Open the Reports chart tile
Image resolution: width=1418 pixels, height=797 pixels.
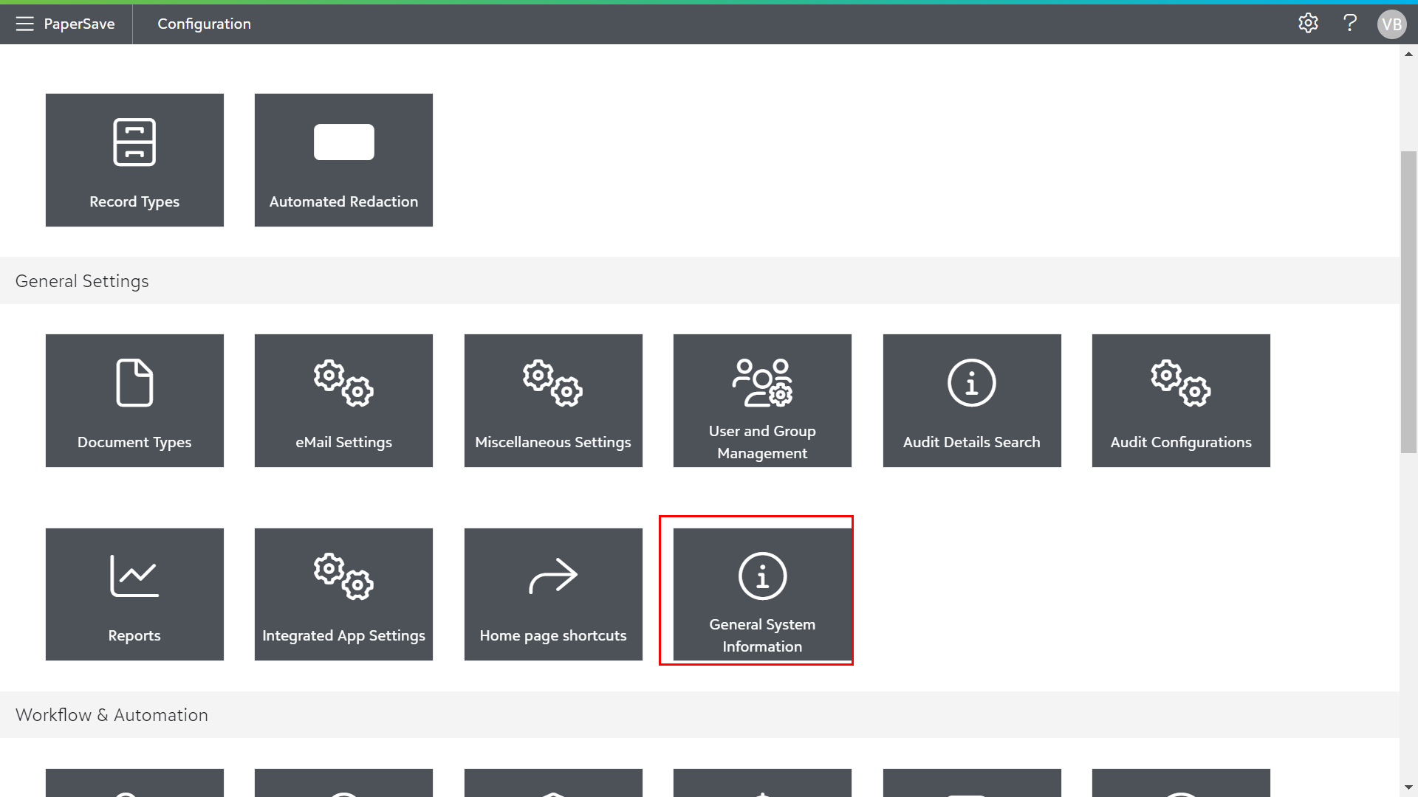pos(134,594)
